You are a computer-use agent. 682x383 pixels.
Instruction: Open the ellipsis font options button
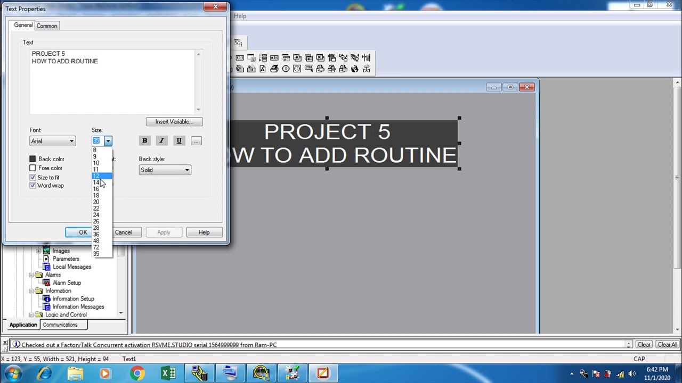click(196, 140)
